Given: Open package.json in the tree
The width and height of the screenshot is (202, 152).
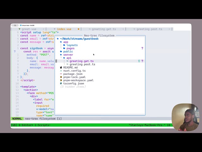Looking at the screenshot, I should coord(73,74).
